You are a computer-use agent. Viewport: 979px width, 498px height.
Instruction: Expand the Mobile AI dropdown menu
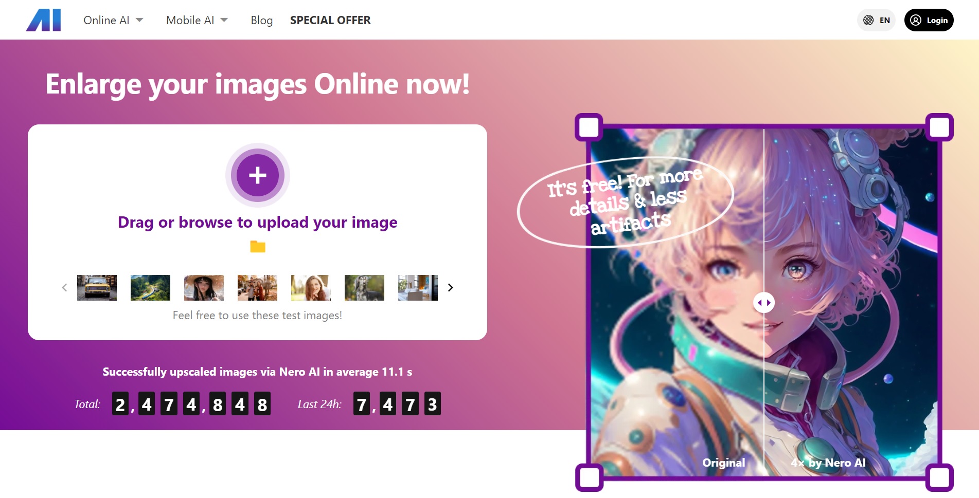point(197,20)
